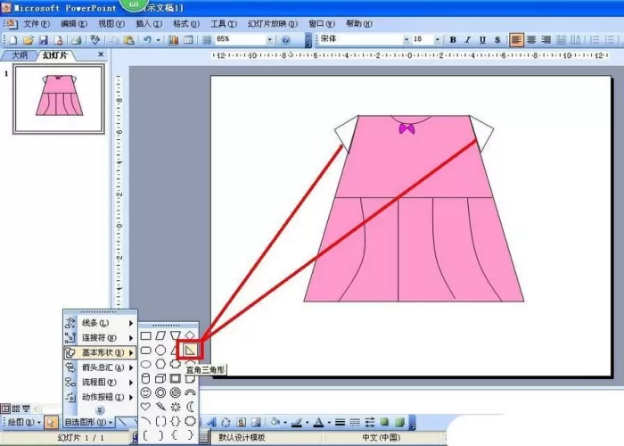Viewport: 624px width, 446px height.
Task: Click the Save floppy disk icon
Action: 43,40
